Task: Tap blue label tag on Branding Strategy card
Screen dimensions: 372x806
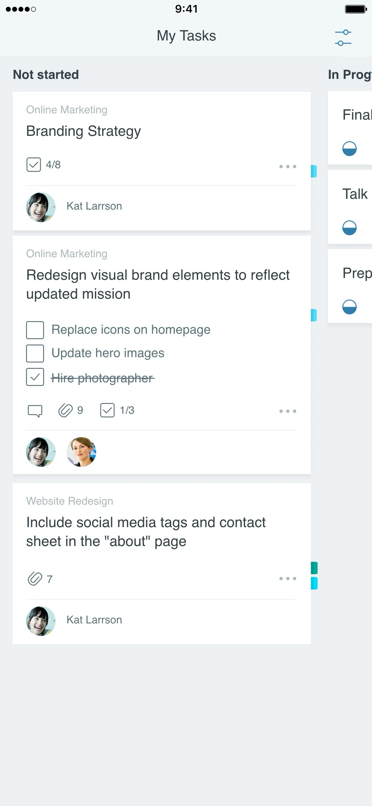Action: (x=314, y=171)
